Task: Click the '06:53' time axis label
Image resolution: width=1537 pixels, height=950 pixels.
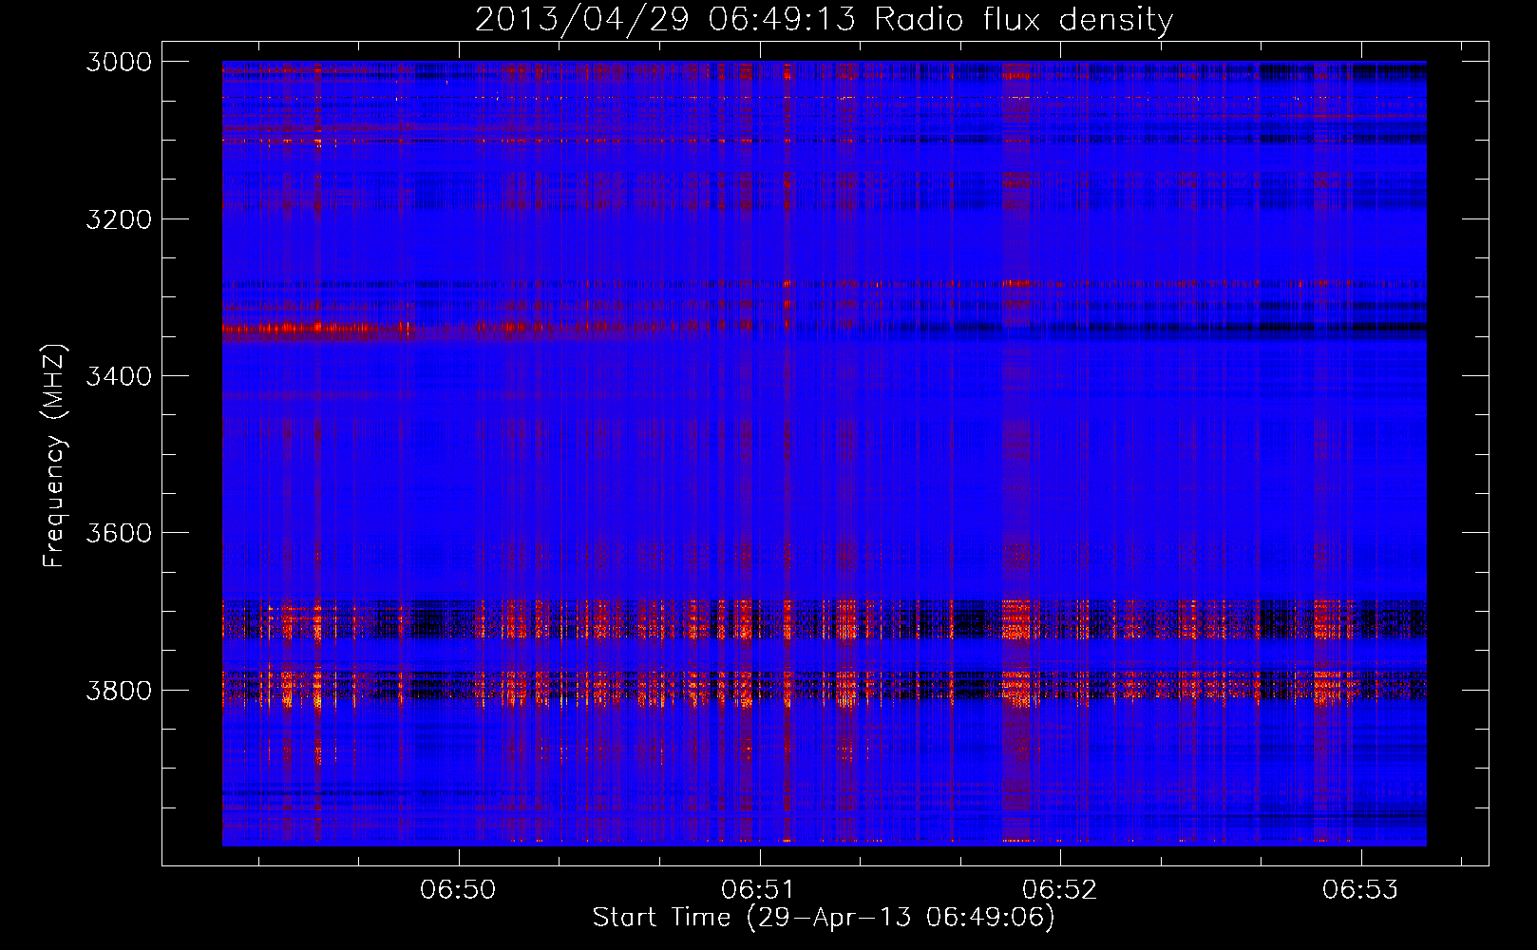Action: pos(1360,889)
